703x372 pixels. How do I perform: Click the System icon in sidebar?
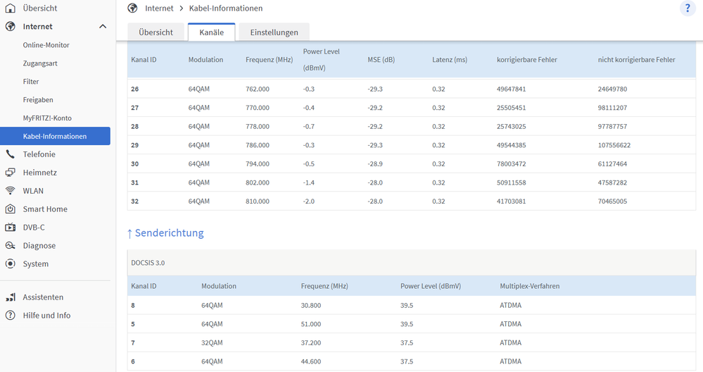click(x=10, y=264)
